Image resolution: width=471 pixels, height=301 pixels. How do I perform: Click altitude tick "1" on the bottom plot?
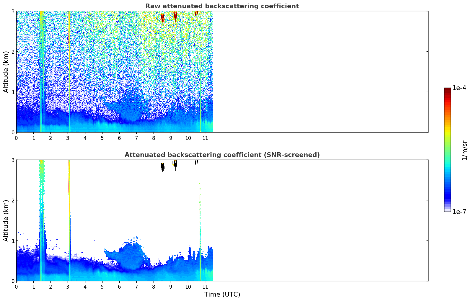(x=13, y=241)
